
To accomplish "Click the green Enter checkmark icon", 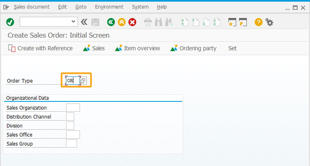I will coord(10,22).
